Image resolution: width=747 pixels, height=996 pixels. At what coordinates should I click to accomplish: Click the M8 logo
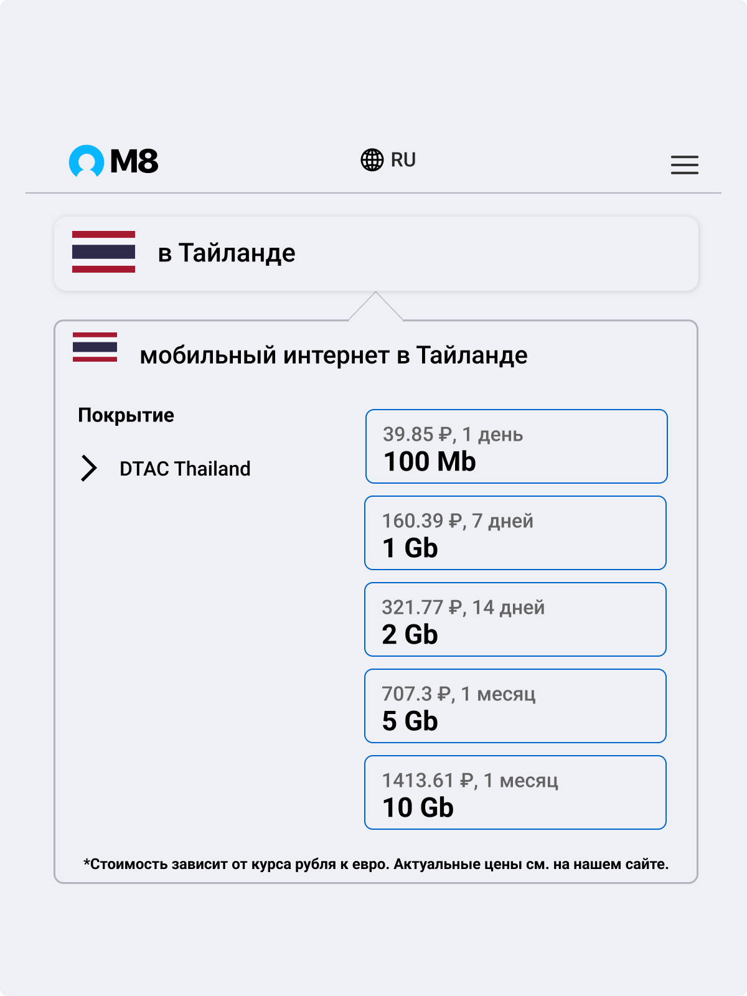tap(113, 161)
